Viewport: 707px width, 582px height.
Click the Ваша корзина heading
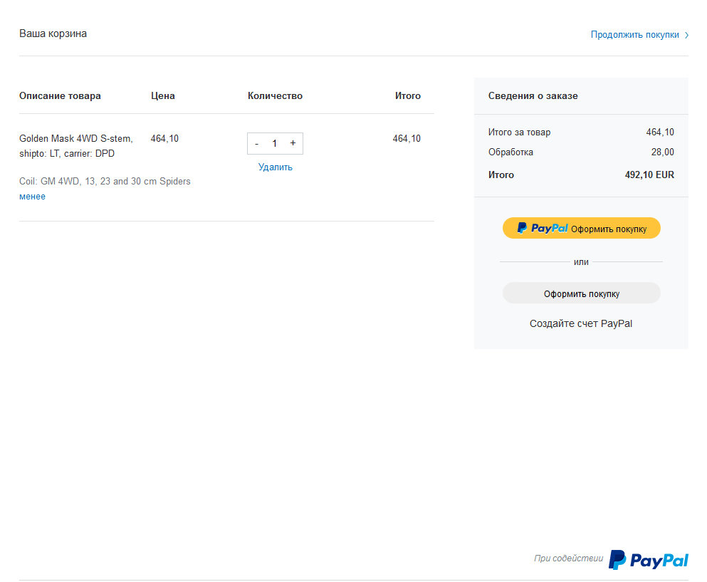point(53,33)
